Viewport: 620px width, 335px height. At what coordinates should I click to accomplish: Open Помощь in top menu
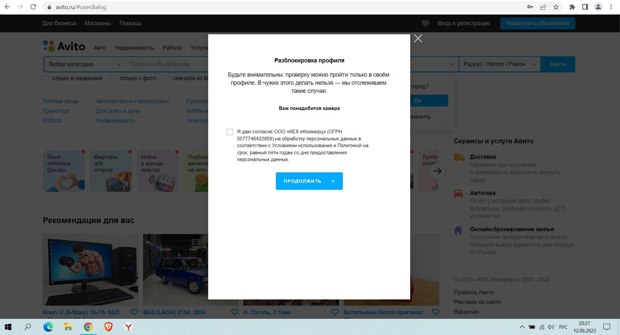[x=130, y=23]
